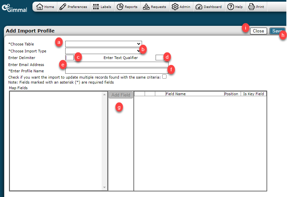
Task: Click the Enter Delimiter input box
Action: [x=70, y=58]
